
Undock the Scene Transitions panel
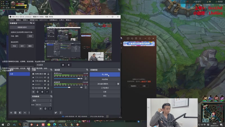click(x=51, y=96)
